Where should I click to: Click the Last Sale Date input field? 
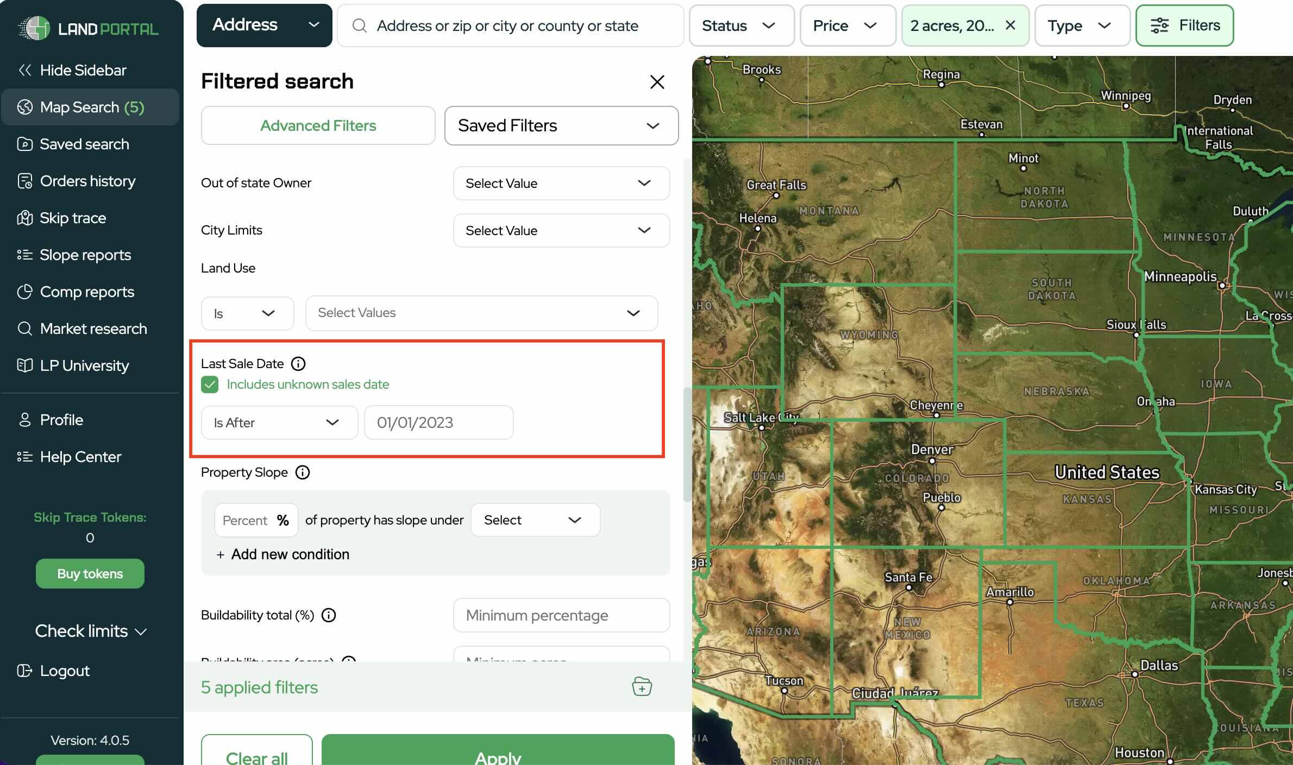(438, 422)
